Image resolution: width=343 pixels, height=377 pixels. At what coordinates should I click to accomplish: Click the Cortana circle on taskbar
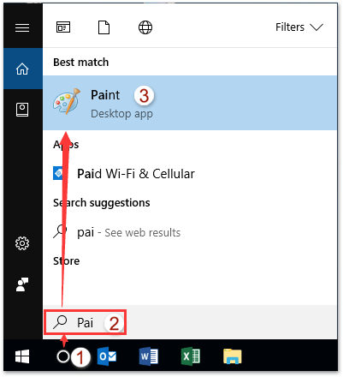point(63,356)
